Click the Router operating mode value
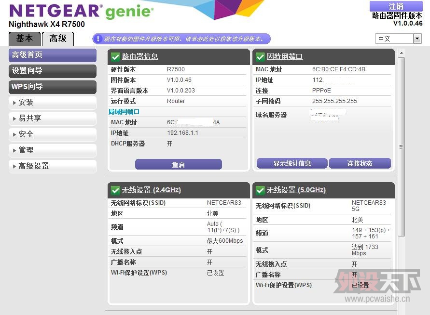Image resolution: width=430 pixels, height=315 pixels. [x=176, y=101]
